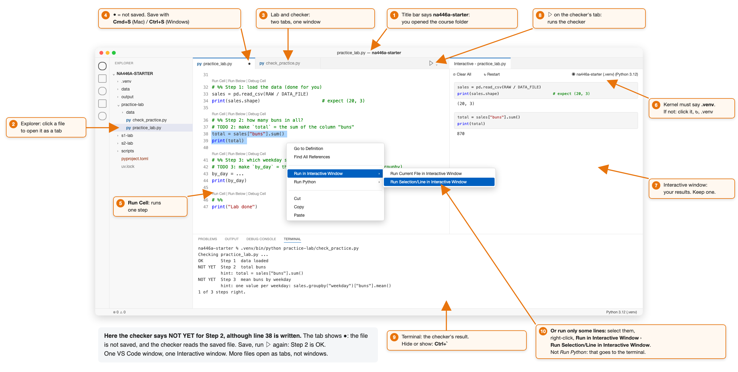Screen dimensions: 738x372
Task: Click the Restart kernel icon in Interactive window
Action: click(x=485, y=74)
